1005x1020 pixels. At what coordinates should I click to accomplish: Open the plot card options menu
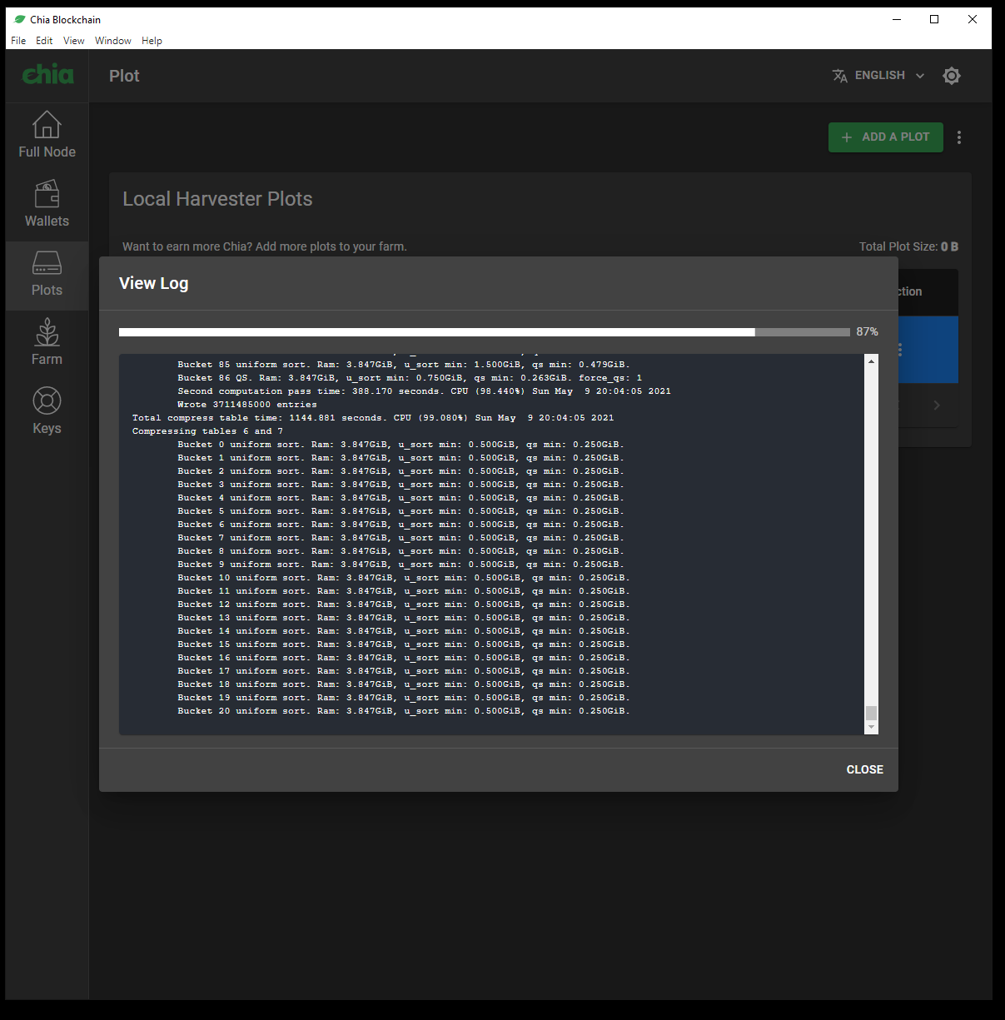pos(898,350)
